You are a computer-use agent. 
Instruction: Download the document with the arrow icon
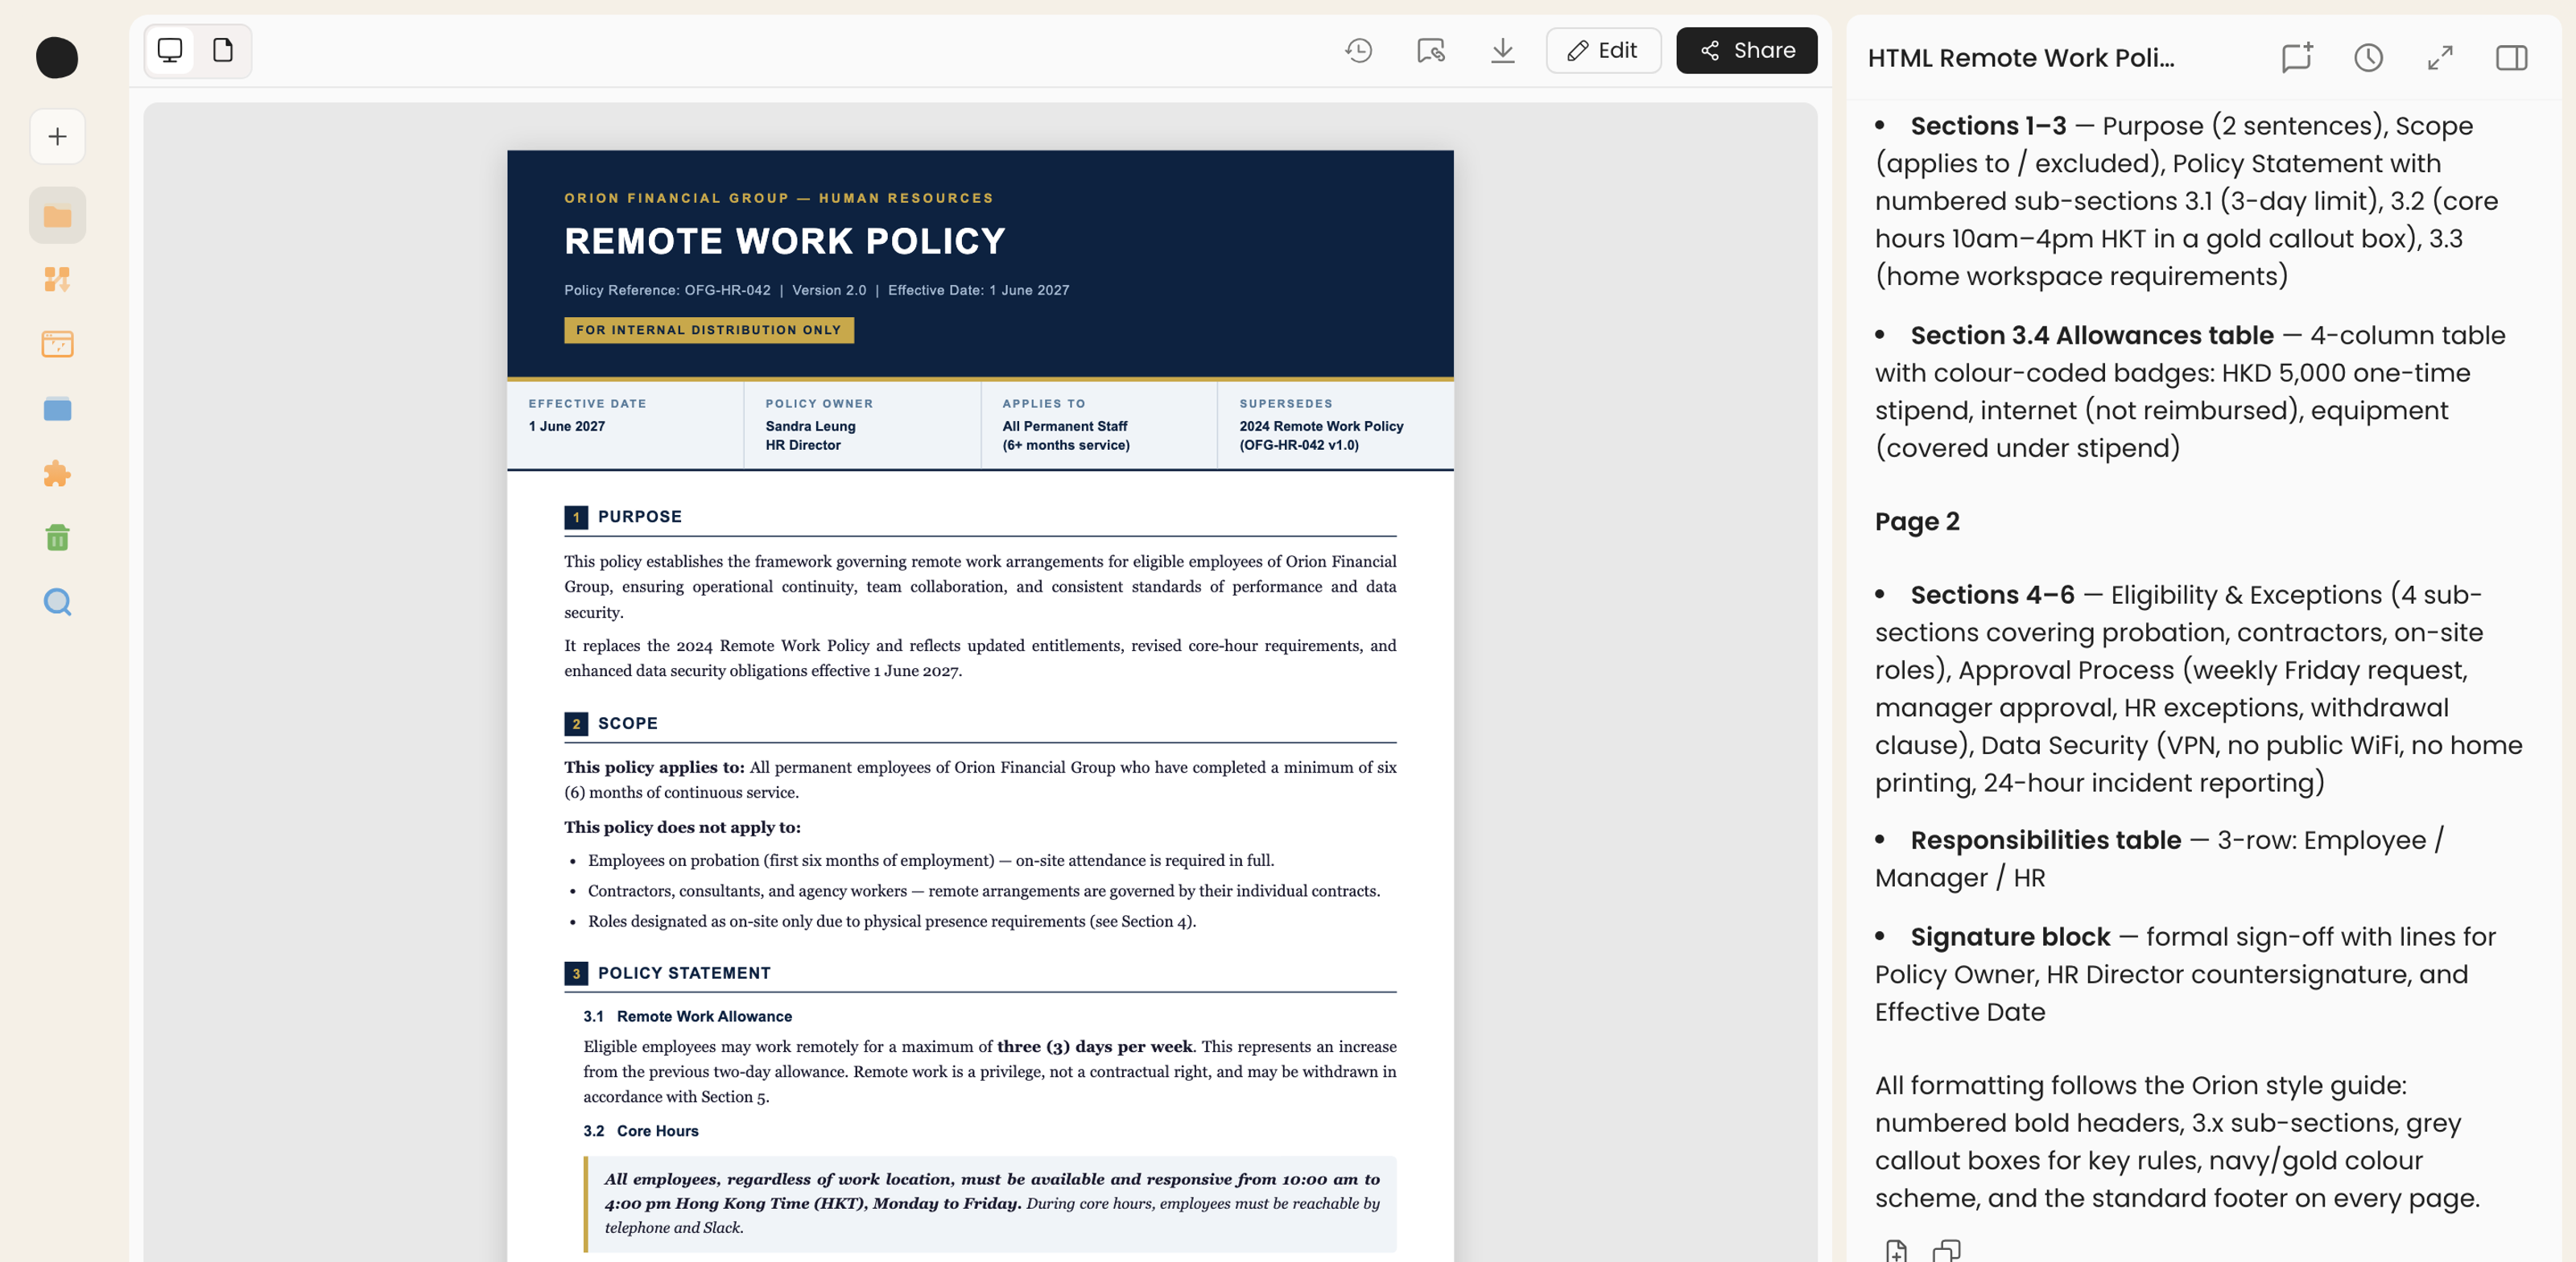click(1502, 50)
